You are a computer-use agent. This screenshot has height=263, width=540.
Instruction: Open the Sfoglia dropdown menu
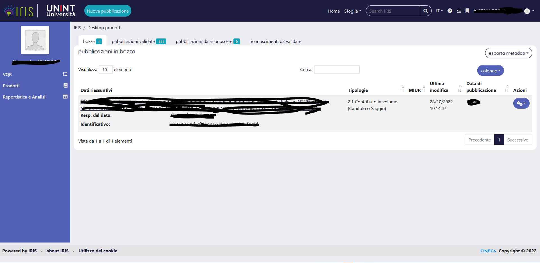(x=353, y=11)
